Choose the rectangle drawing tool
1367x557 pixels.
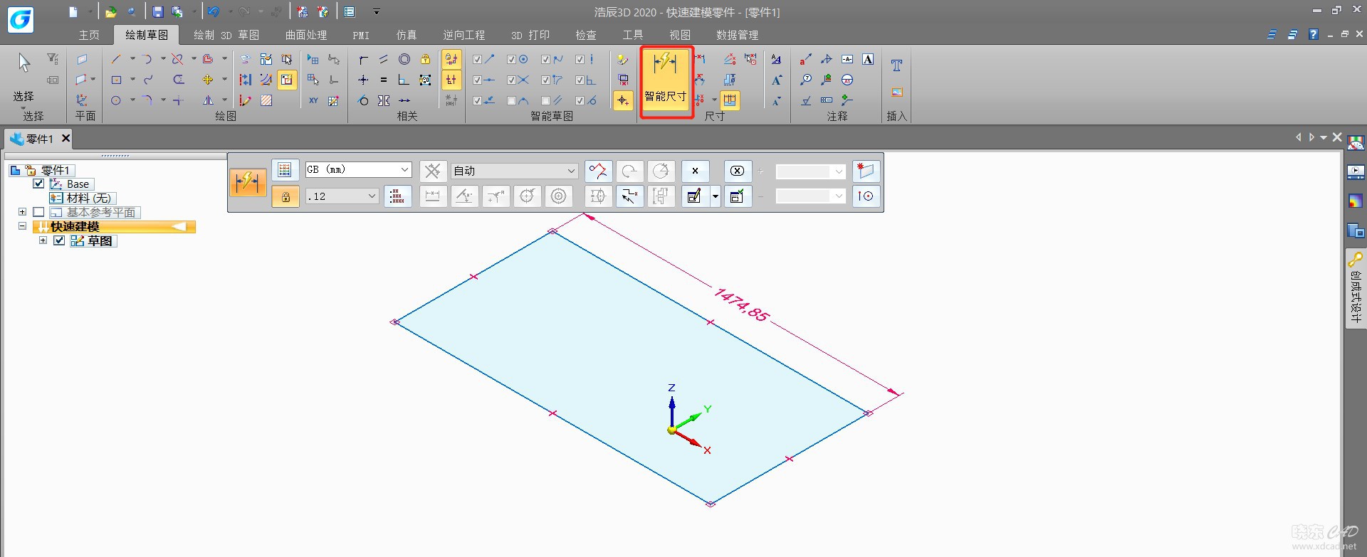pyautogui.click(x=116, y=80)
